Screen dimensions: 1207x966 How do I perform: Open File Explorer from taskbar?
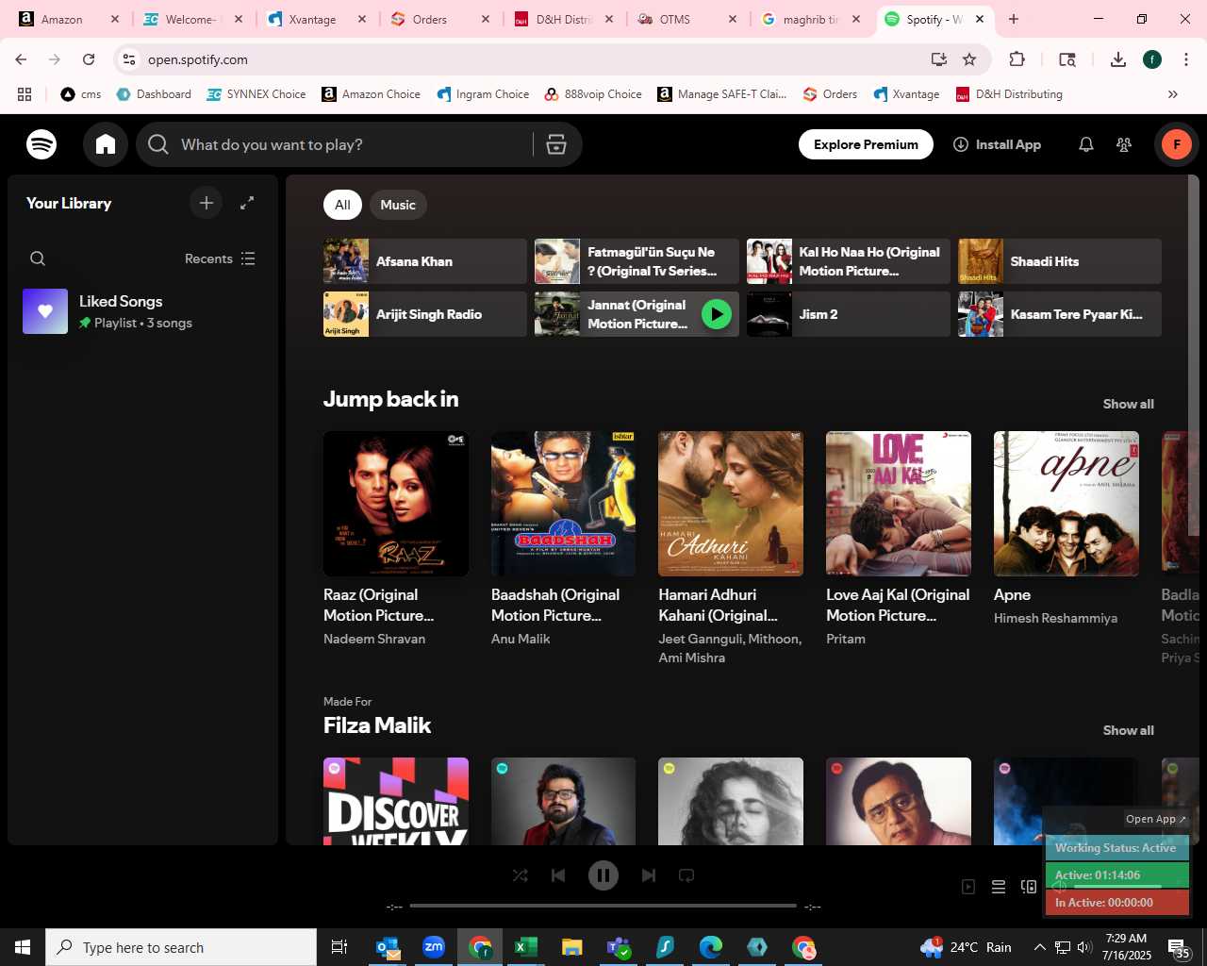(571, 947)
